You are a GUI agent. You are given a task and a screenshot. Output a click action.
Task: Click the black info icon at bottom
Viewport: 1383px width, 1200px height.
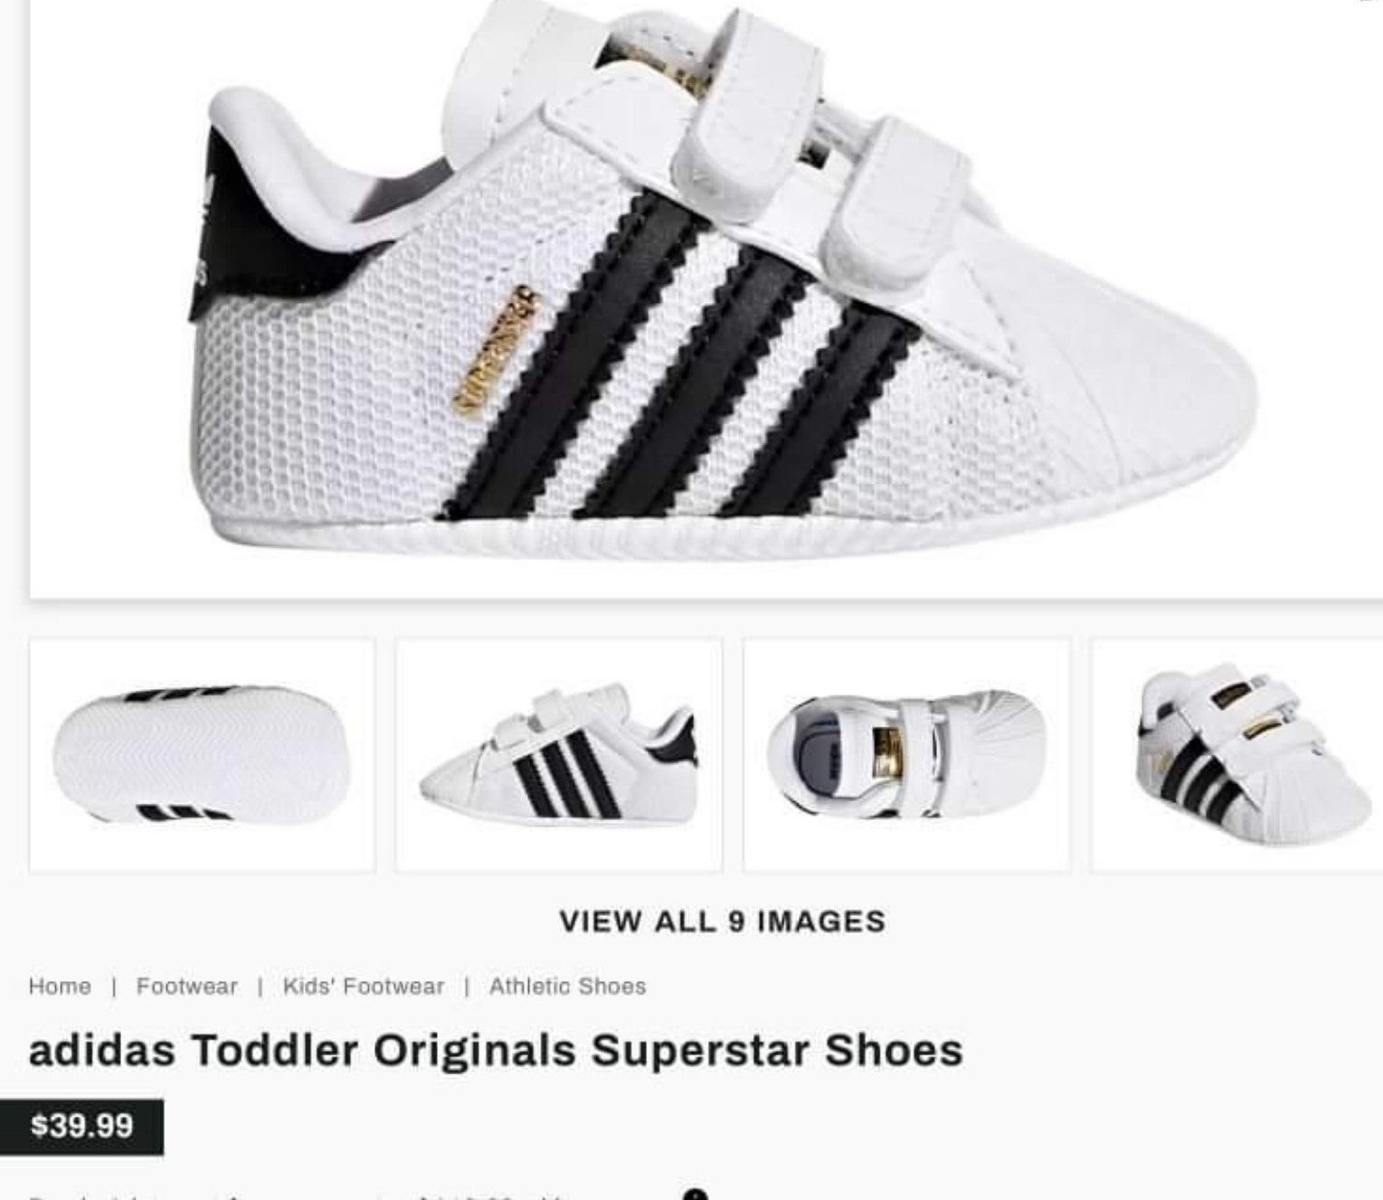click(x=696, y=1195)
